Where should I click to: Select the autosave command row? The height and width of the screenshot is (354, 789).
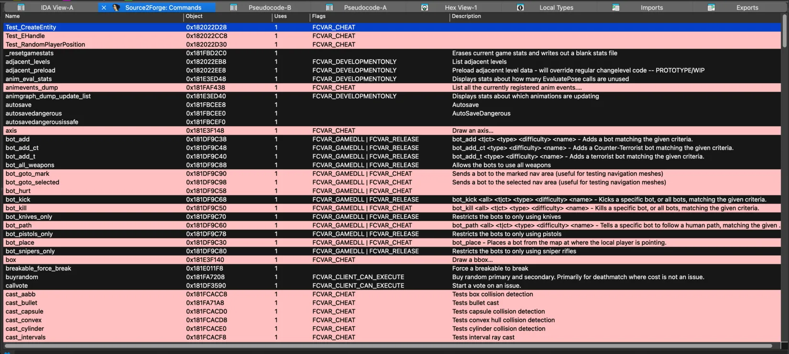pos(392,105)
